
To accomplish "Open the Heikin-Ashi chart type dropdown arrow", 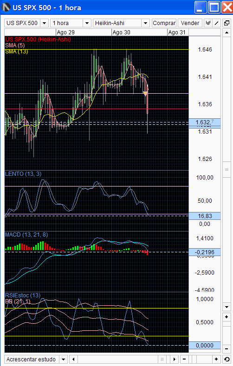I will [x=145, y=23].
